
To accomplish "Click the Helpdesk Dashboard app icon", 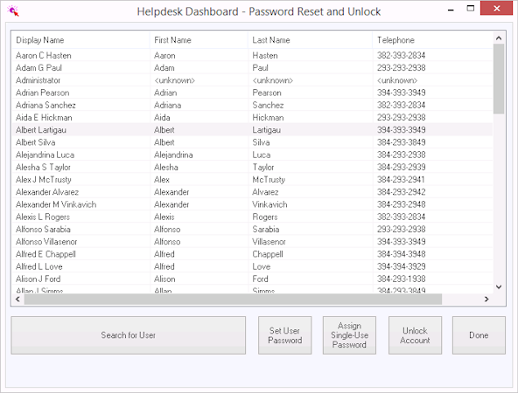I will tap(13, 11).
